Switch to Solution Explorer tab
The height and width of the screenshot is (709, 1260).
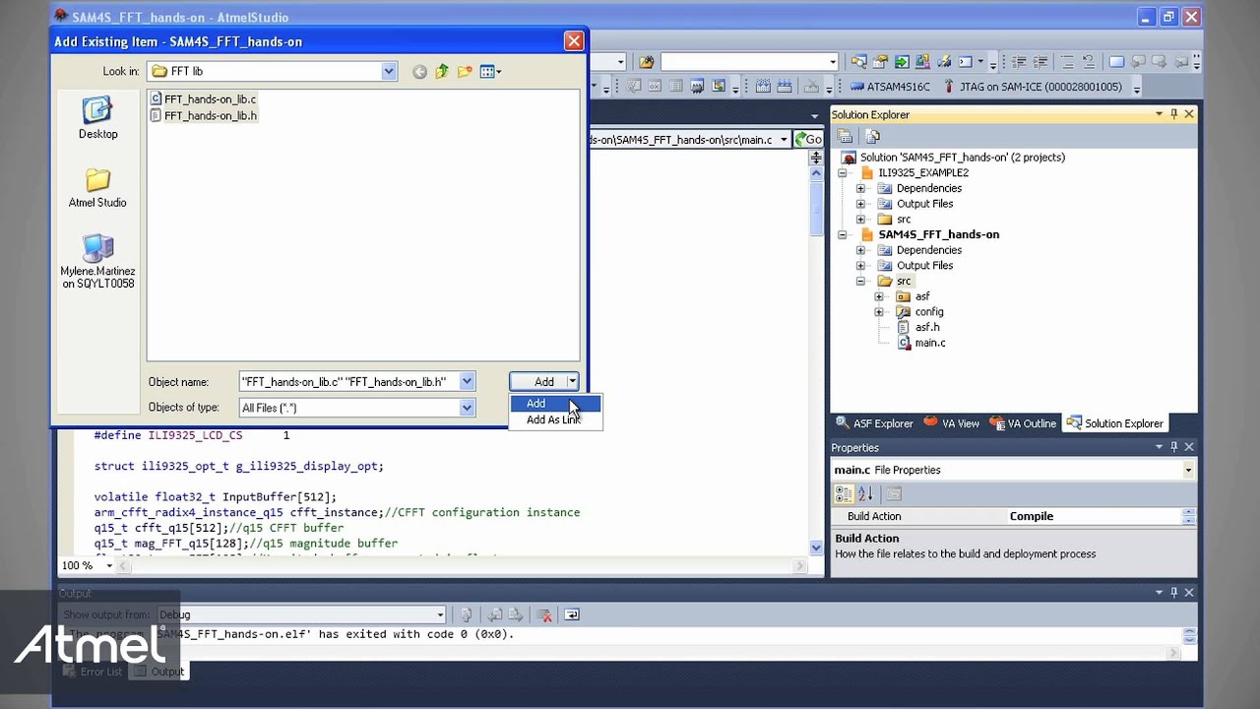point(1115,423)
